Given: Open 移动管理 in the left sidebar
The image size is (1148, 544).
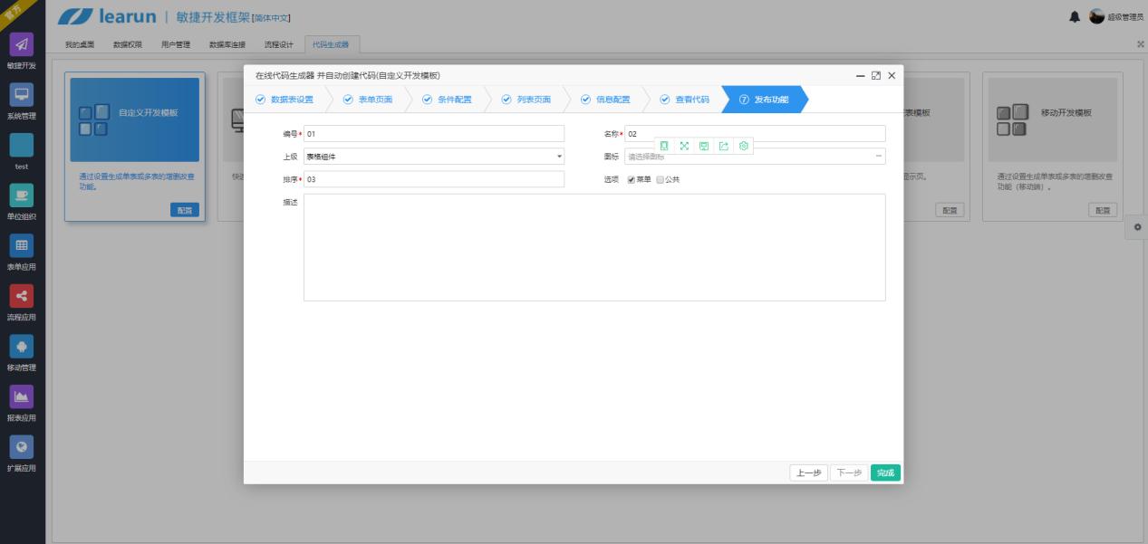Looking at the screenshot, I should (x=22, y=354).
